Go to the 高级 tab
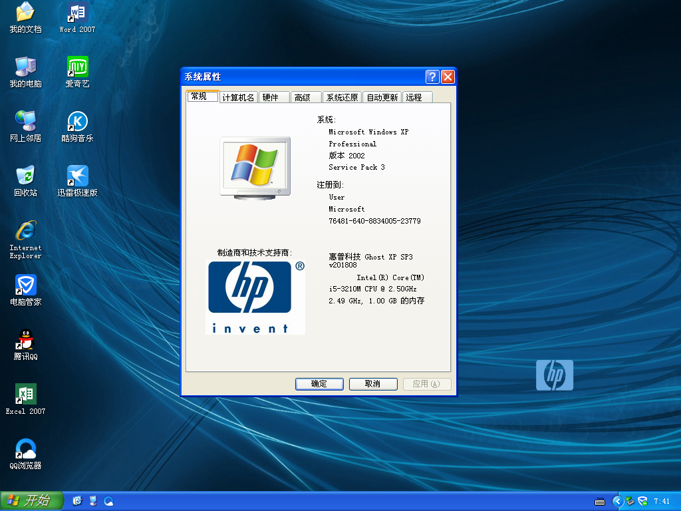Viewport: 681px width, 511px height. [306, 97]
